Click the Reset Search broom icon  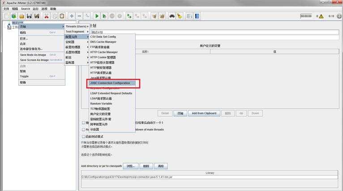tap(180, 16)
